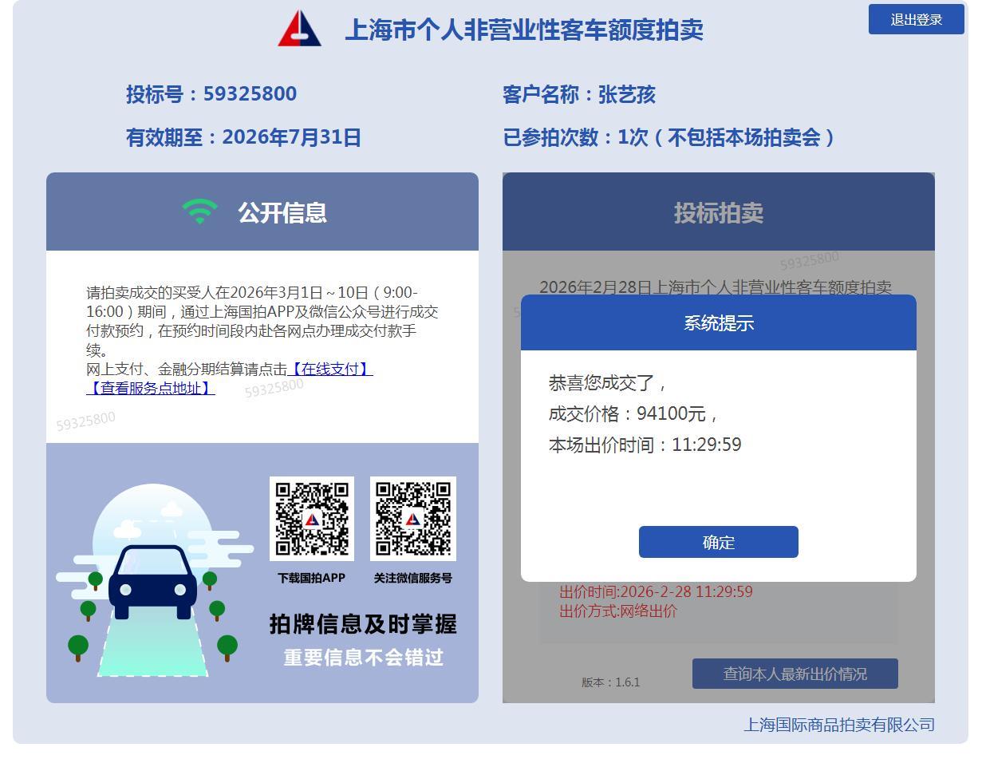Click the green Wi-Fi signal icon
982x763 pixels.
199,212
